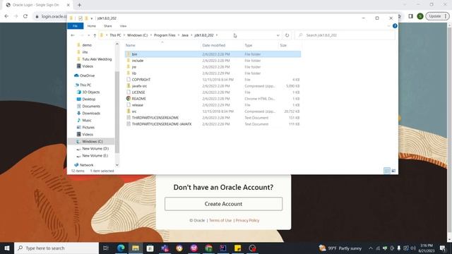
Task: Open the weather widget on taskbar
Action: tap(340, 248)
